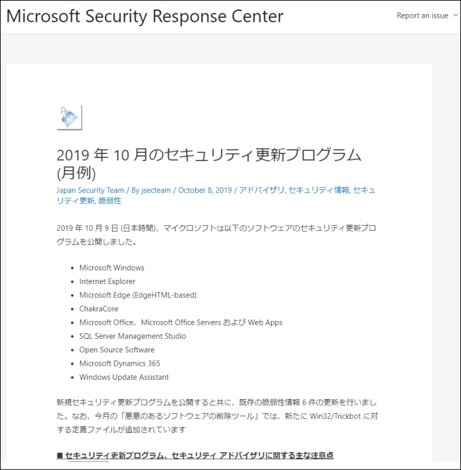Select the Microsoft Edge (EdgeHTML-based) list entry
This screenshot has width=461, height=470.
coord(138,295)
